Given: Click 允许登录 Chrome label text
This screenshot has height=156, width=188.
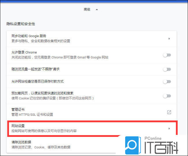Looking at the screenshot, I should 24,52.
